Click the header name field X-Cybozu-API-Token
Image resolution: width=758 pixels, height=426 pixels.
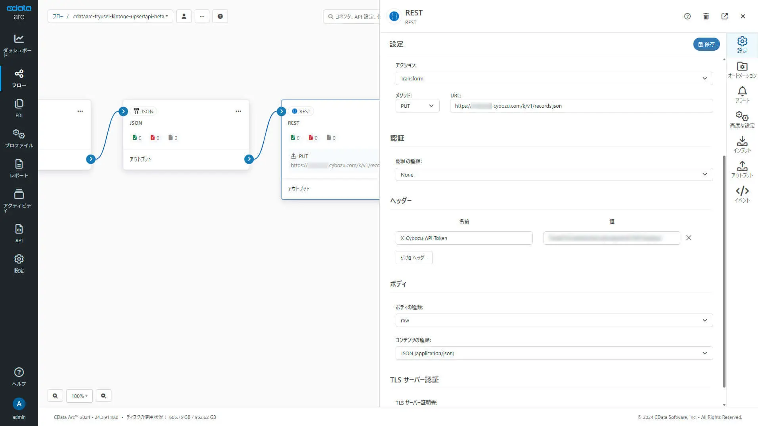pos(464,238)
